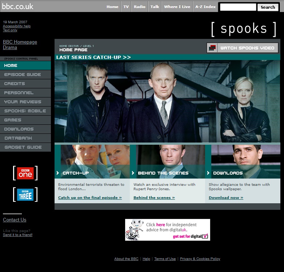Click the Behind the Scenes arrow icon
This screenshot has width=284, height=272.
click(133, 173)
